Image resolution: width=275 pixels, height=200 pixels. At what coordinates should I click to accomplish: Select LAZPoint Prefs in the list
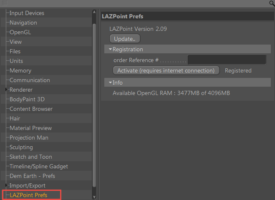[x=29, y=195]
